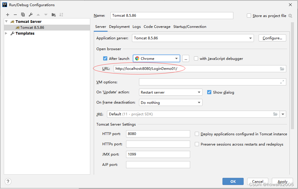298x189 pixels.
Task: Collapse Tomcat Server tree node
Action: click(x=6, y=21)
